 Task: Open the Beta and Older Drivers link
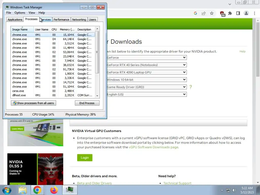(x=94, y=183)
